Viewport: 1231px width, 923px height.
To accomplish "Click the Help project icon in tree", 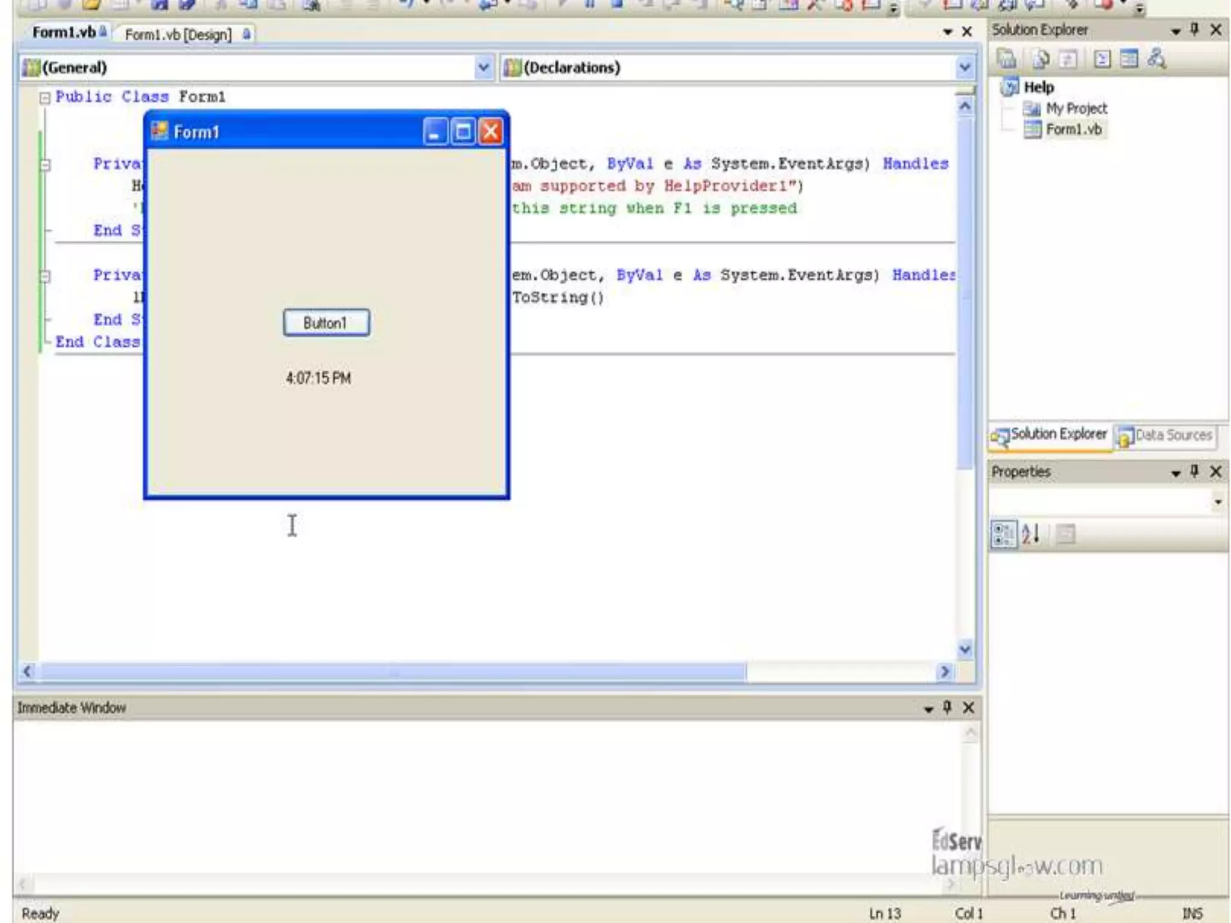I will (1010, 87).
